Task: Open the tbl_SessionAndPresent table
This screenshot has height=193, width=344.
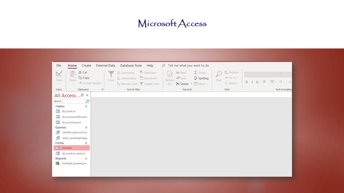Action: point(71,117)
